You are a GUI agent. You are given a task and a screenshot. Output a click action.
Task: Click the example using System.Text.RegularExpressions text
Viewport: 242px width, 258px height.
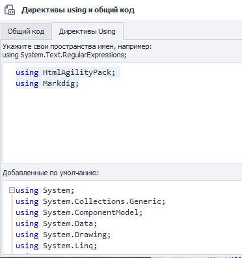coord(64,55)
